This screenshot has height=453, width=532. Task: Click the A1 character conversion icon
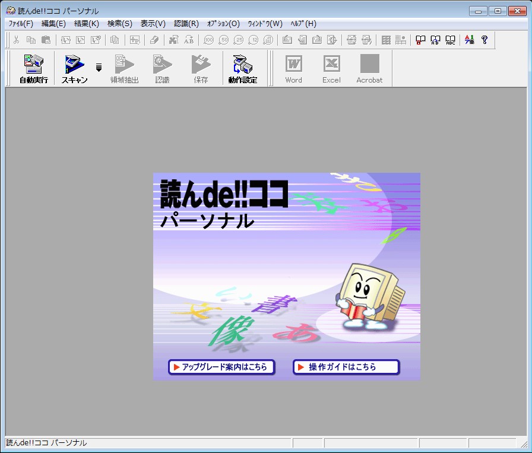click(469, 40)
